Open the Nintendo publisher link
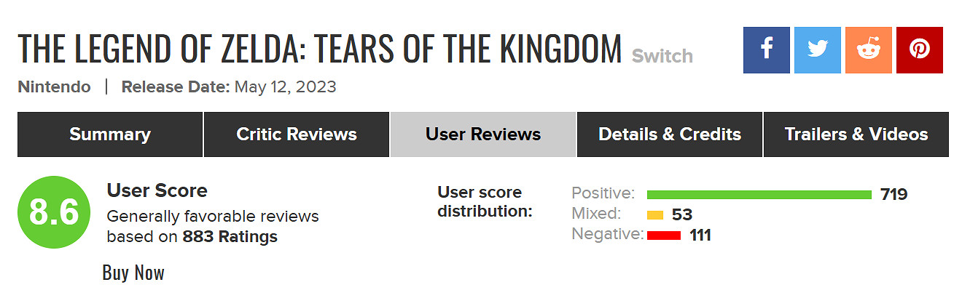This screenshot has width=962, height=298. coord(55,87)
